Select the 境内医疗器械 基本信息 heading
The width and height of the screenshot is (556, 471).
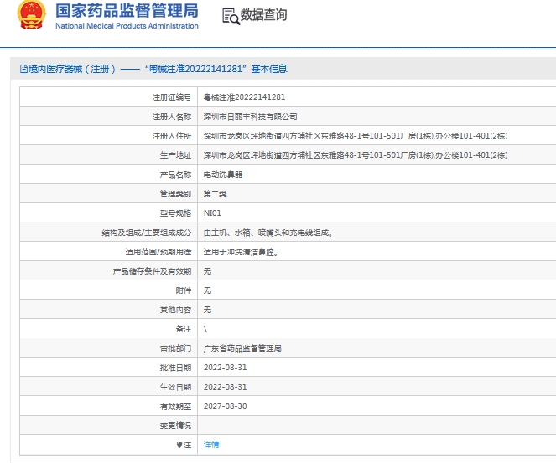tap(158, 69)
